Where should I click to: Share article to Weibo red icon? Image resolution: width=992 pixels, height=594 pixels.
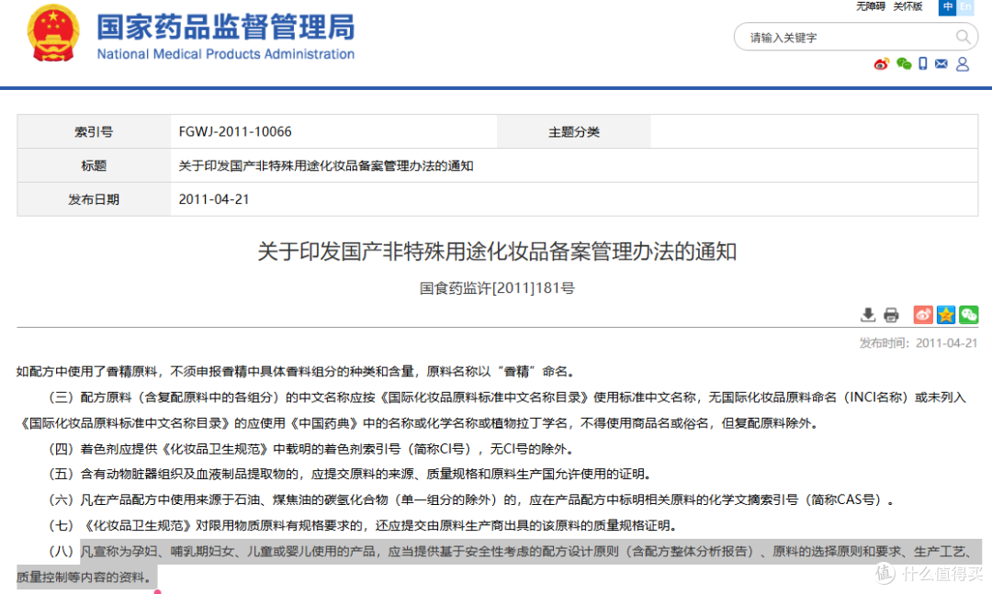(923, 314)
